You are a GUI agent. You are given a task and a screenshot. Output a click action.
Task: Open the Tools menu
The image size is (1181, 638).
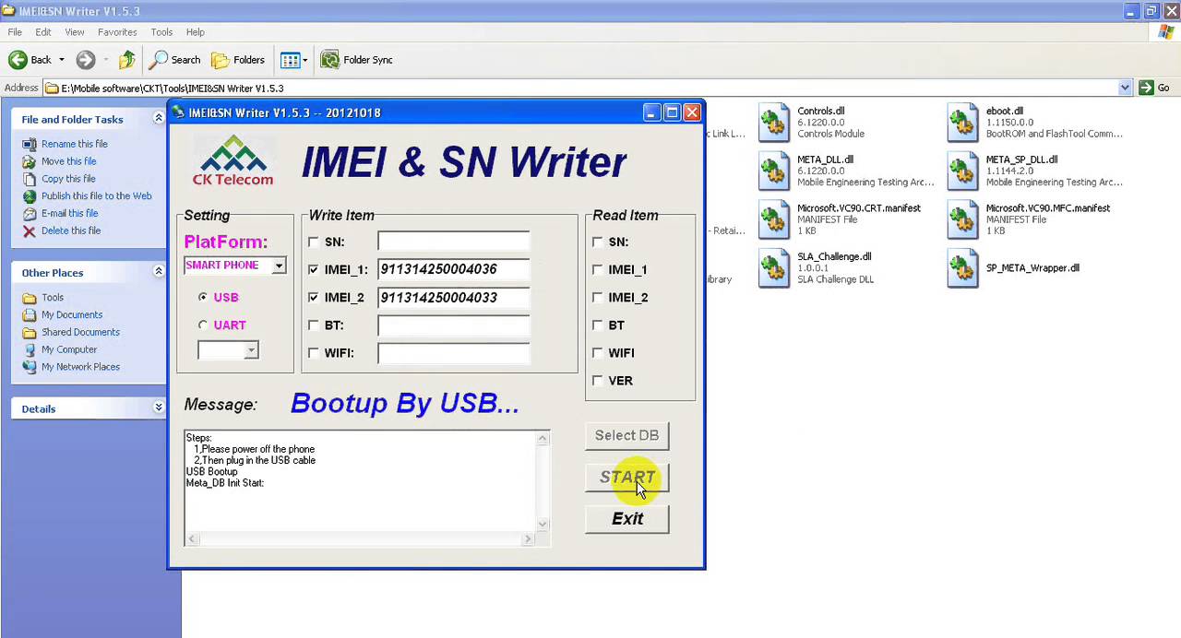[161, 32]
